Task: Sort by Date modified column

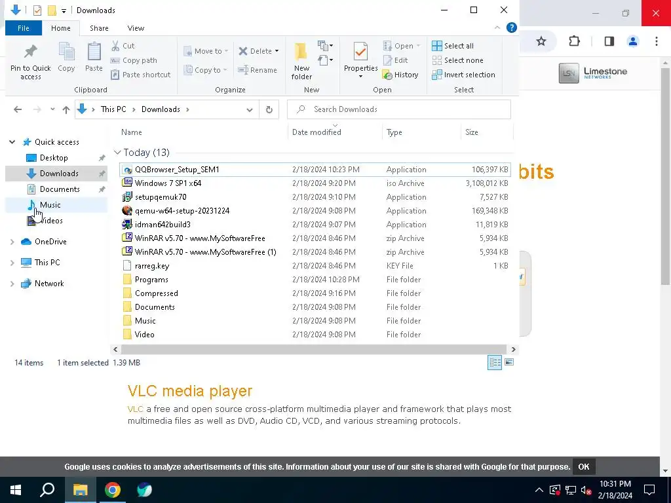Action: coord(316,132)
